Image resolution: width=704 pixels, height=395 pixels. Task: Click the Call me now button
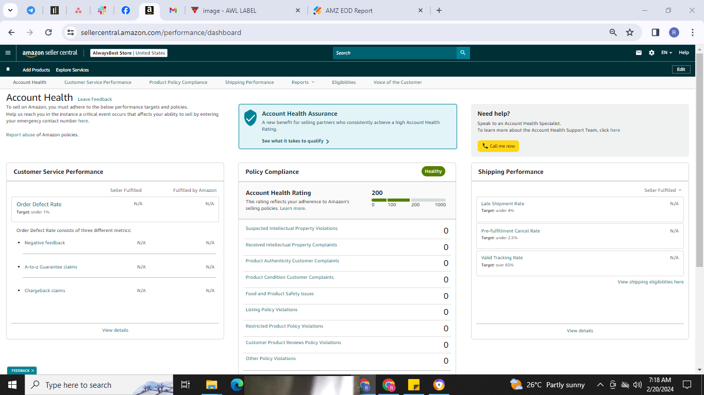(498, 146)
